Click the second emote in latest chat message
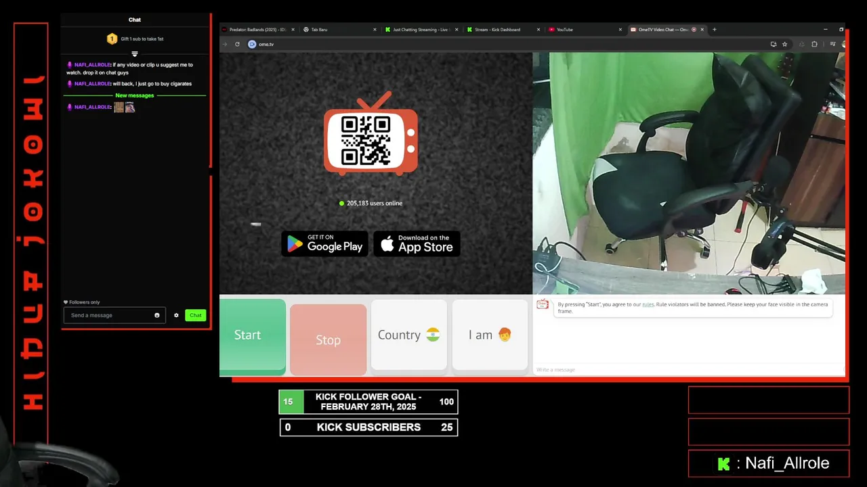The height and width of the screenshot is (487, 867). coord(130,107)
